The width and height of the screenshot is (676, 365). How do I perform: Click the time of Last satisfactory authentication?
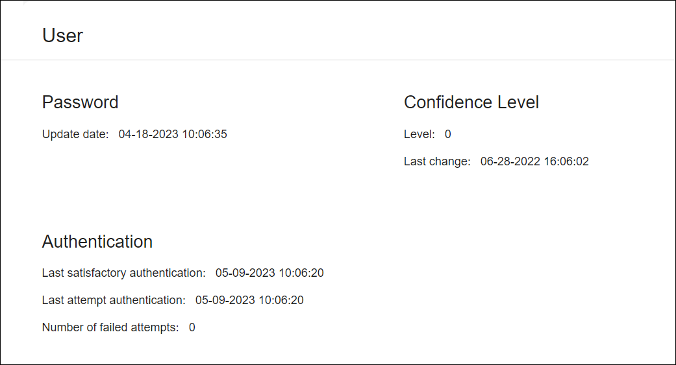[x=301, y=273]
